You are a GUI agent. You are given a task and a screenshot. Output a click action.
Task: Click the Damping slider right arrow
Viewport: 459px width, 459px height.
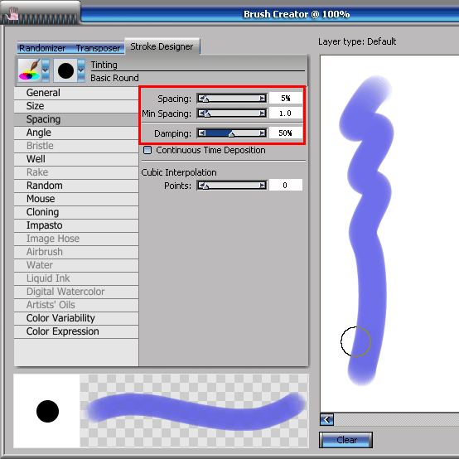pos(263,133)
